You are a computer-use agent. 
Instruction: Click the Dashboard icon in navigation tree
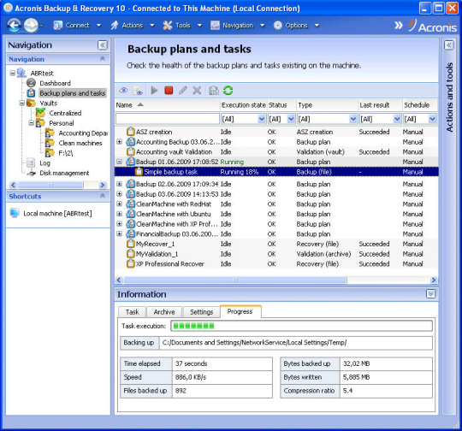pos(32,83)
